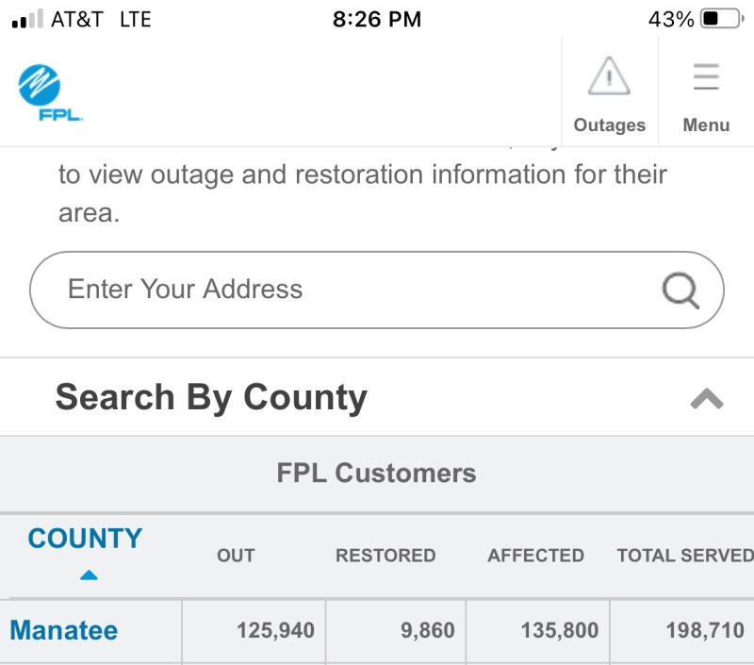Sort table by RESTORED column header

click(x=385, y=556)
